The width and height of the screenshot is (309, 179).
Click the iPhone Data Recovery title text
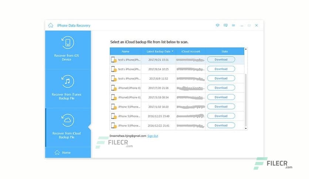click(x=74, y=26)
